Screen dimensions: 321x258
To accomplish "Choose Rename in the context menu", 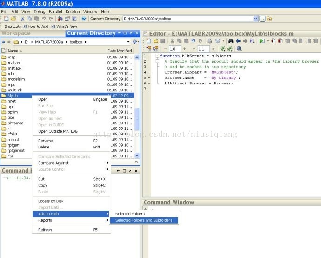I will 72,141.
